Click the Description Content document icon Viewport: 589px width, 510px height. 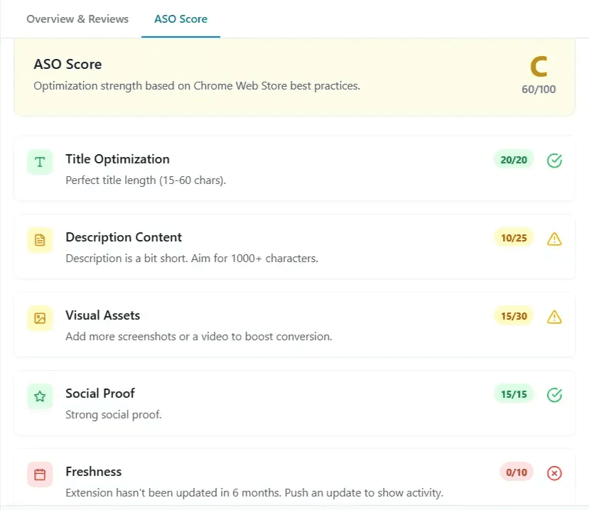(x=39, y=240)
